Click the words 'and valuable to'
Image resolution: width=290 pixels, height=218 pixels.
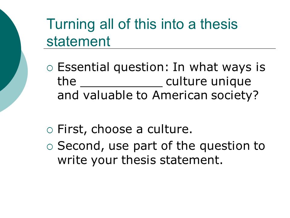[102, 95]
